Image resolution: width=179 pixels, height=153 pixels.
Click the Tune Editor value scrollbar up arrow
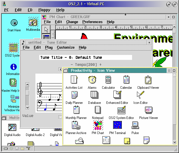(x=27, y=85)
